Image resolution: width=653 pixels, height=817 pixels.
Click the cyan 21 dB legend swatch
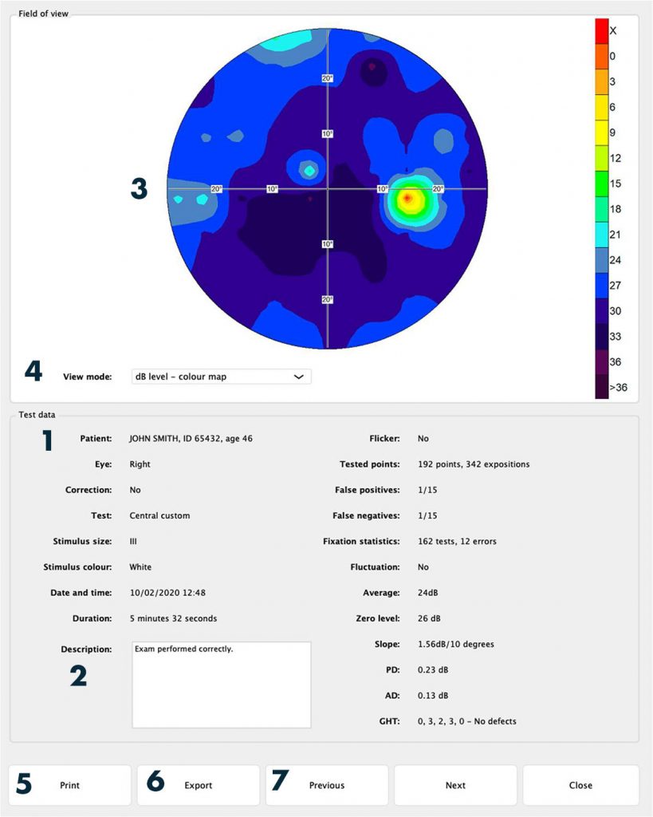click(x=602, y=235)
